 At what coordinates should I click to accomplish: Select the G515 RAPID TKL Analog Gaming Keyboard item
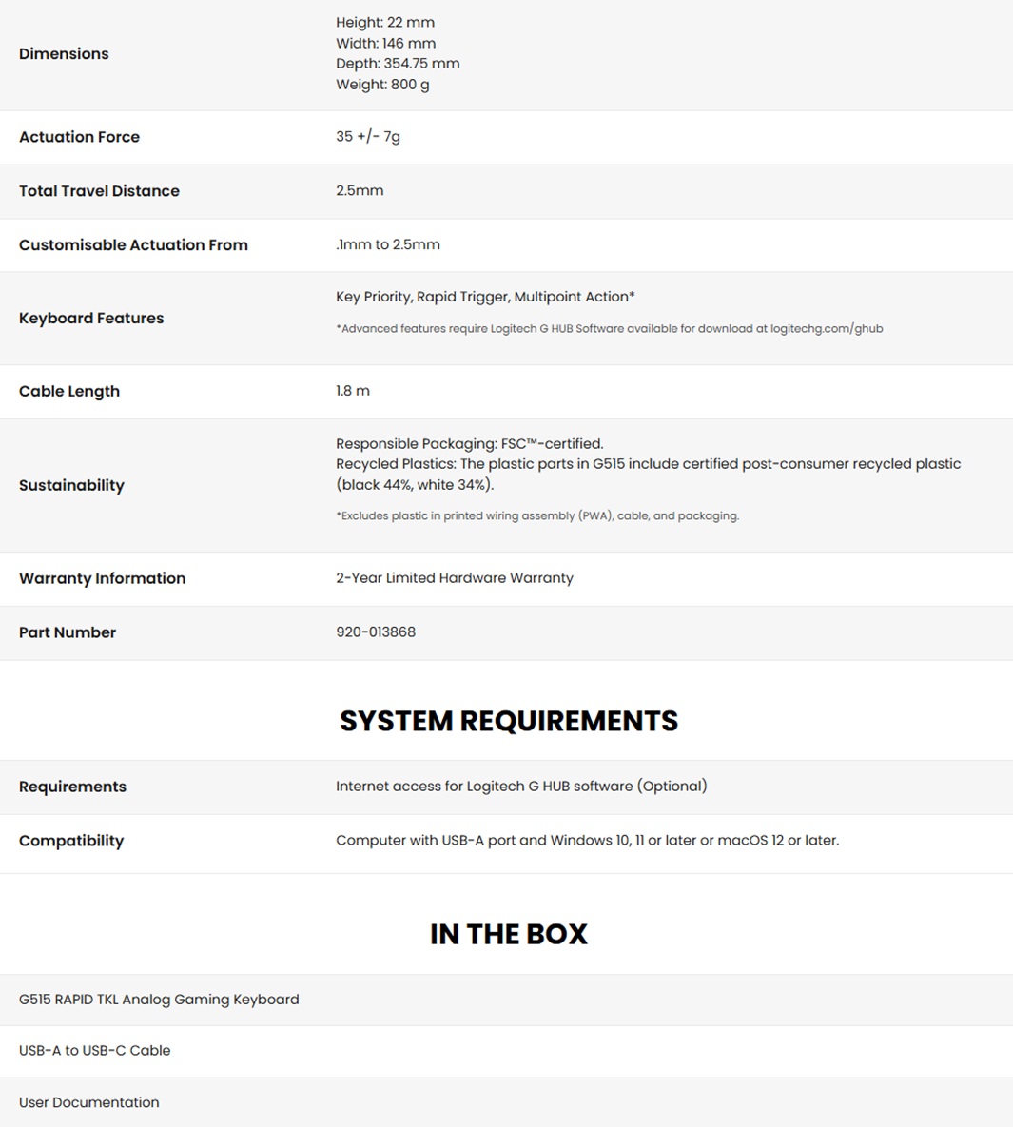point(159,1000)
